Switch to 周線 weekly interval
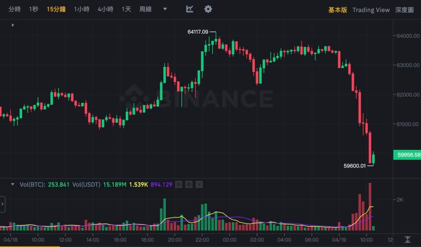The height and width of the screenshot is (247, 421). (146, 9)
